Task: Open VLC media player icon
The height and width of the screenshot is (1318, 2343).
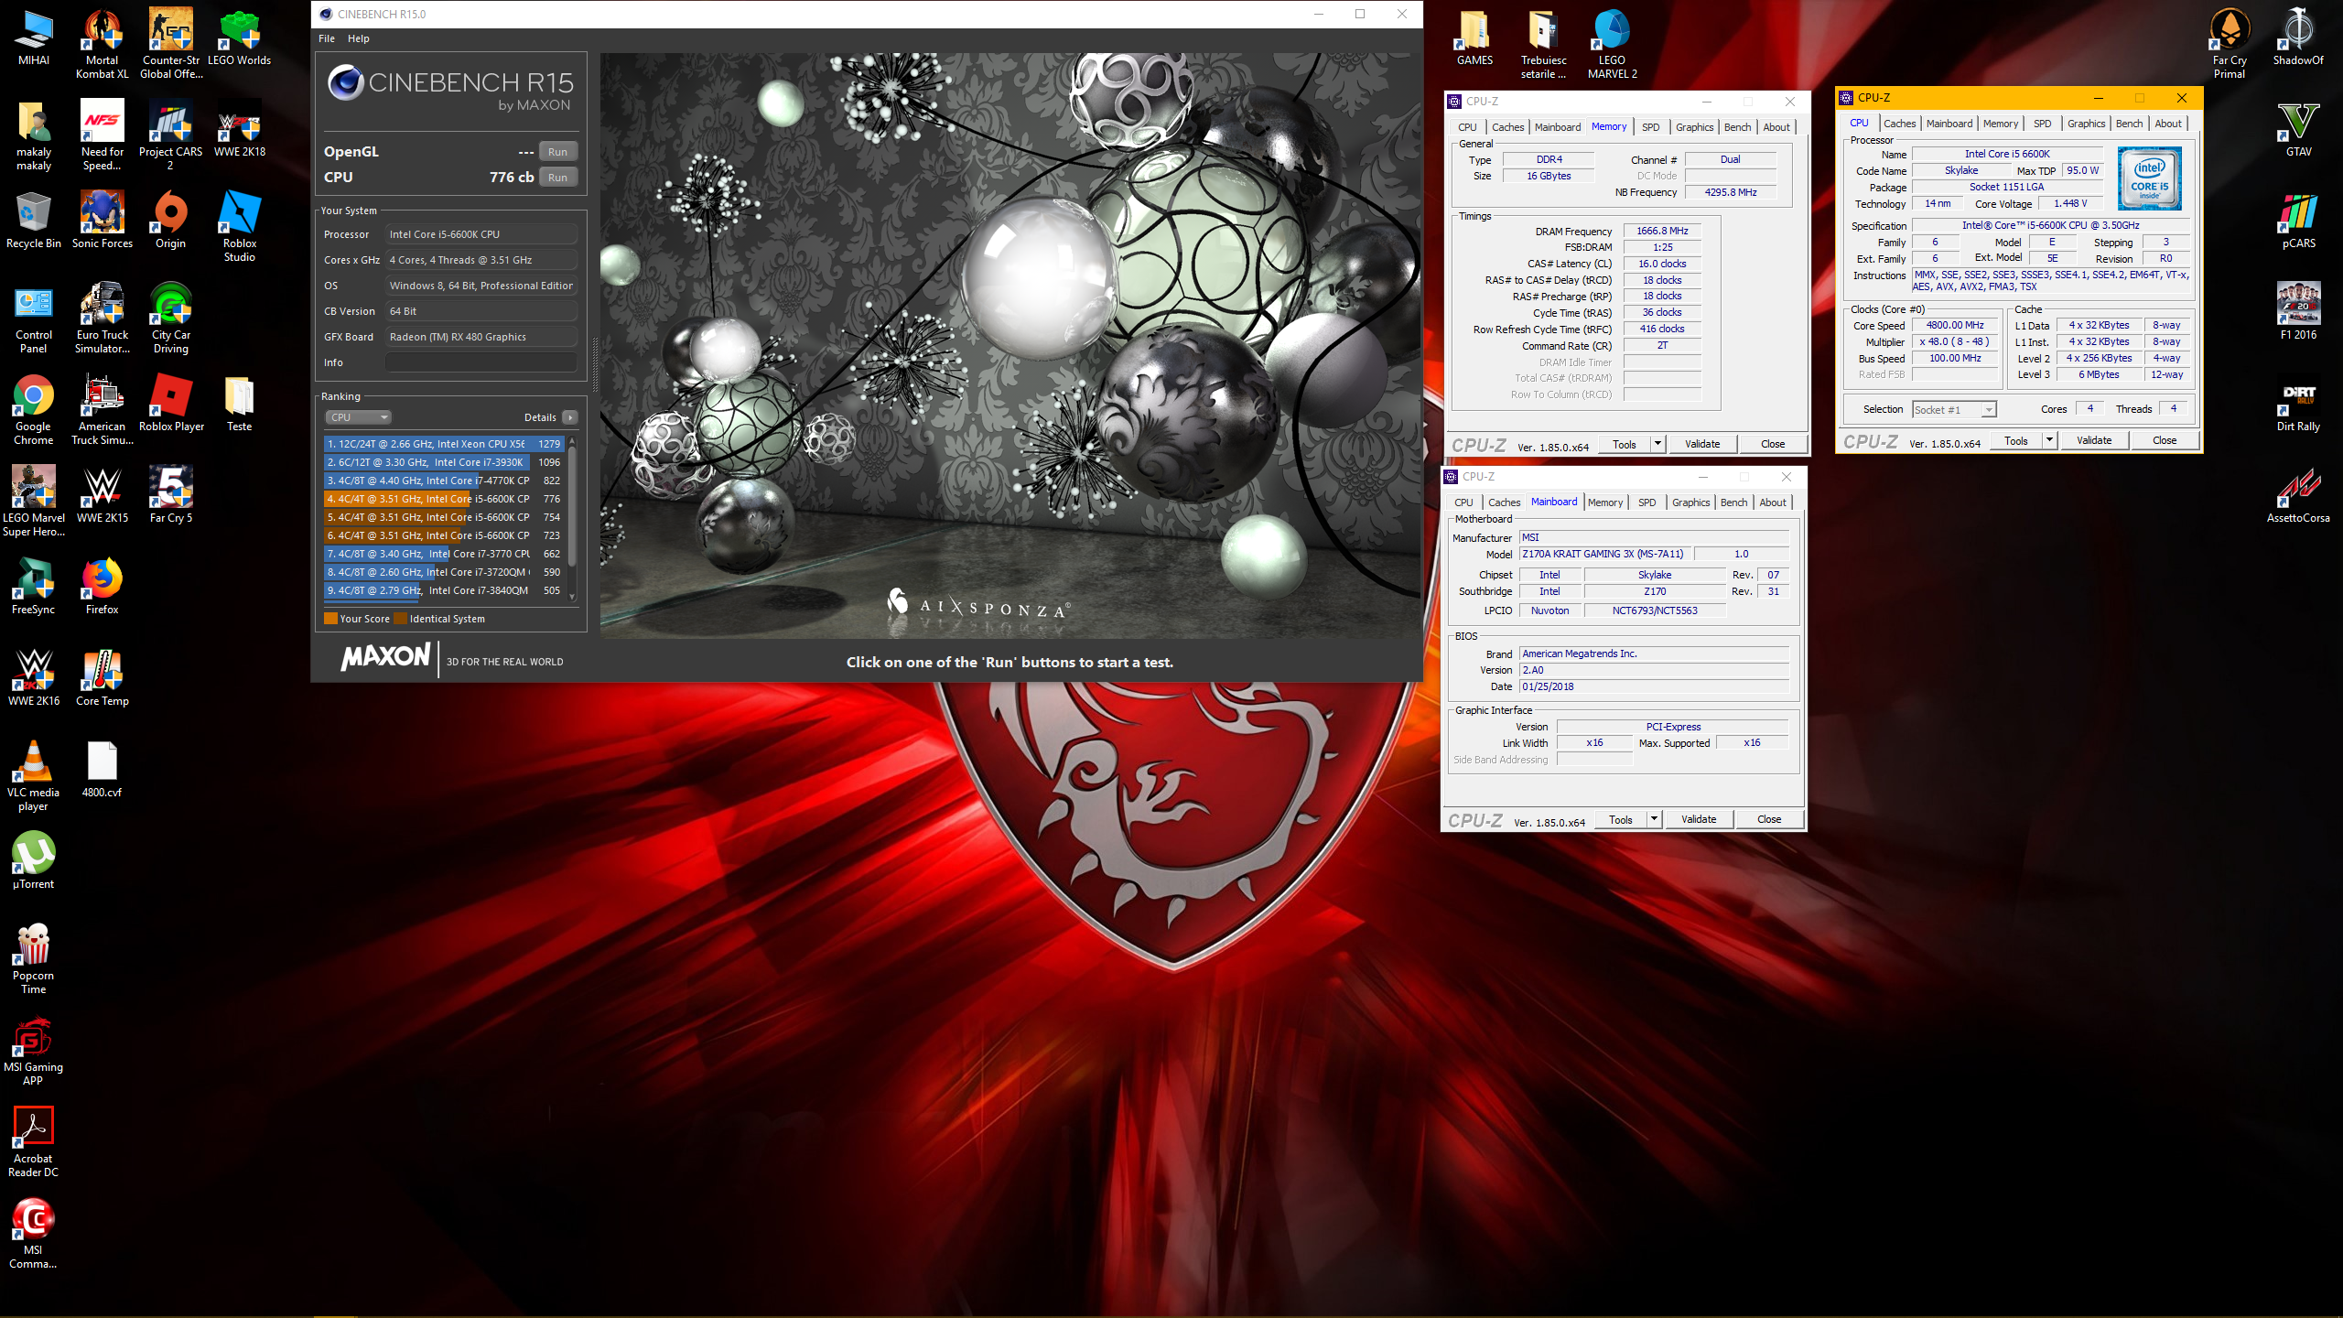Action: pos(33,775)
